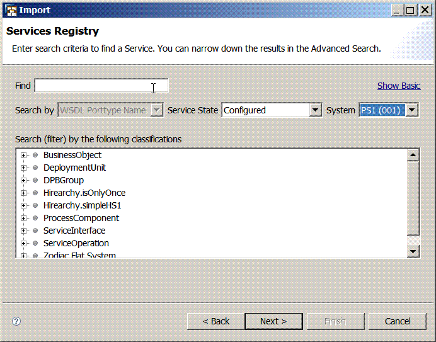Click the Import window title icon
This screenshot has height=342, width=436.
[x=11, y=10]
